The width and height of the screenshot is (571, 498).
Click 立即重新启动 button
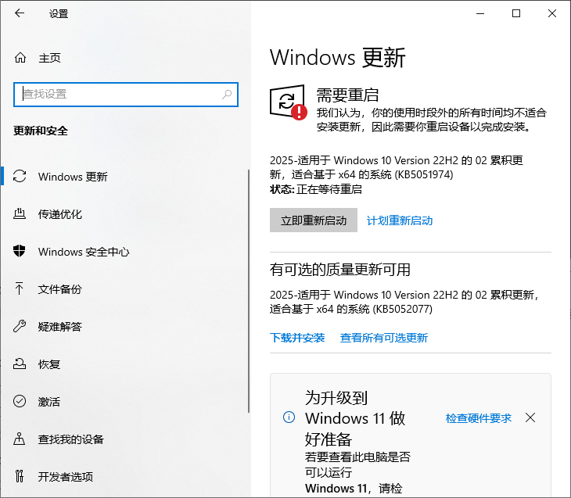pyautogui.click(x=314, y=220)
